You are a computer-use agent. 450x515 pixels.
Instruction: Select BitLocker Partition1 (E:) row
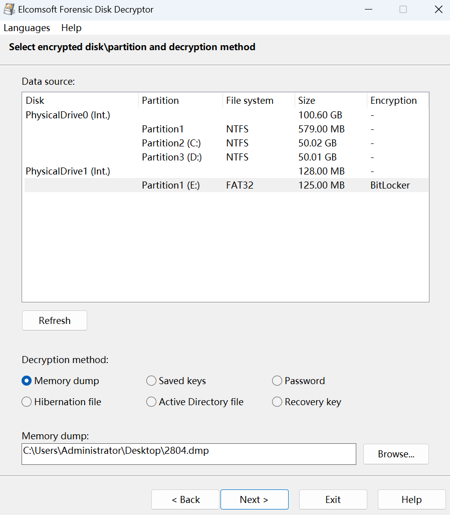[x=226, y=186]
